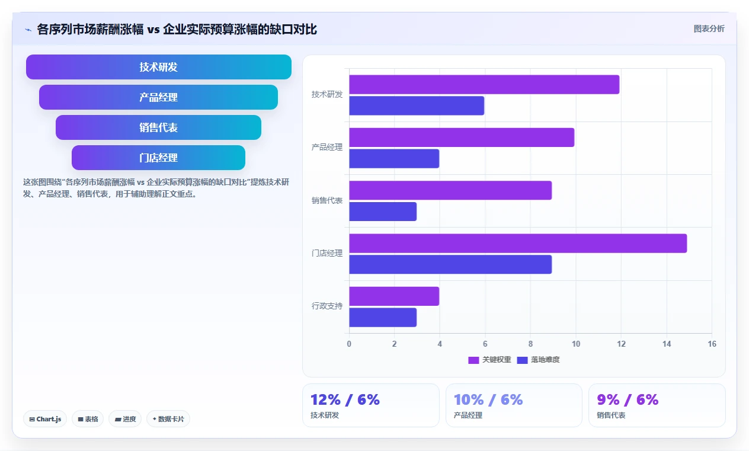Image resolution: width=749 pixels, height=451 pixels.
Task: Click the description paragraph under the funnel
Action: [156, 188]
